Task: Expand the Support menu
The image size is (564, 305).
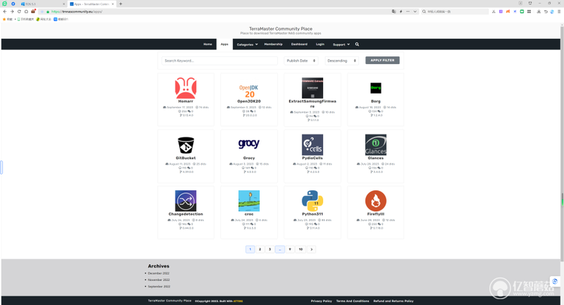Action: click(341, 44)
